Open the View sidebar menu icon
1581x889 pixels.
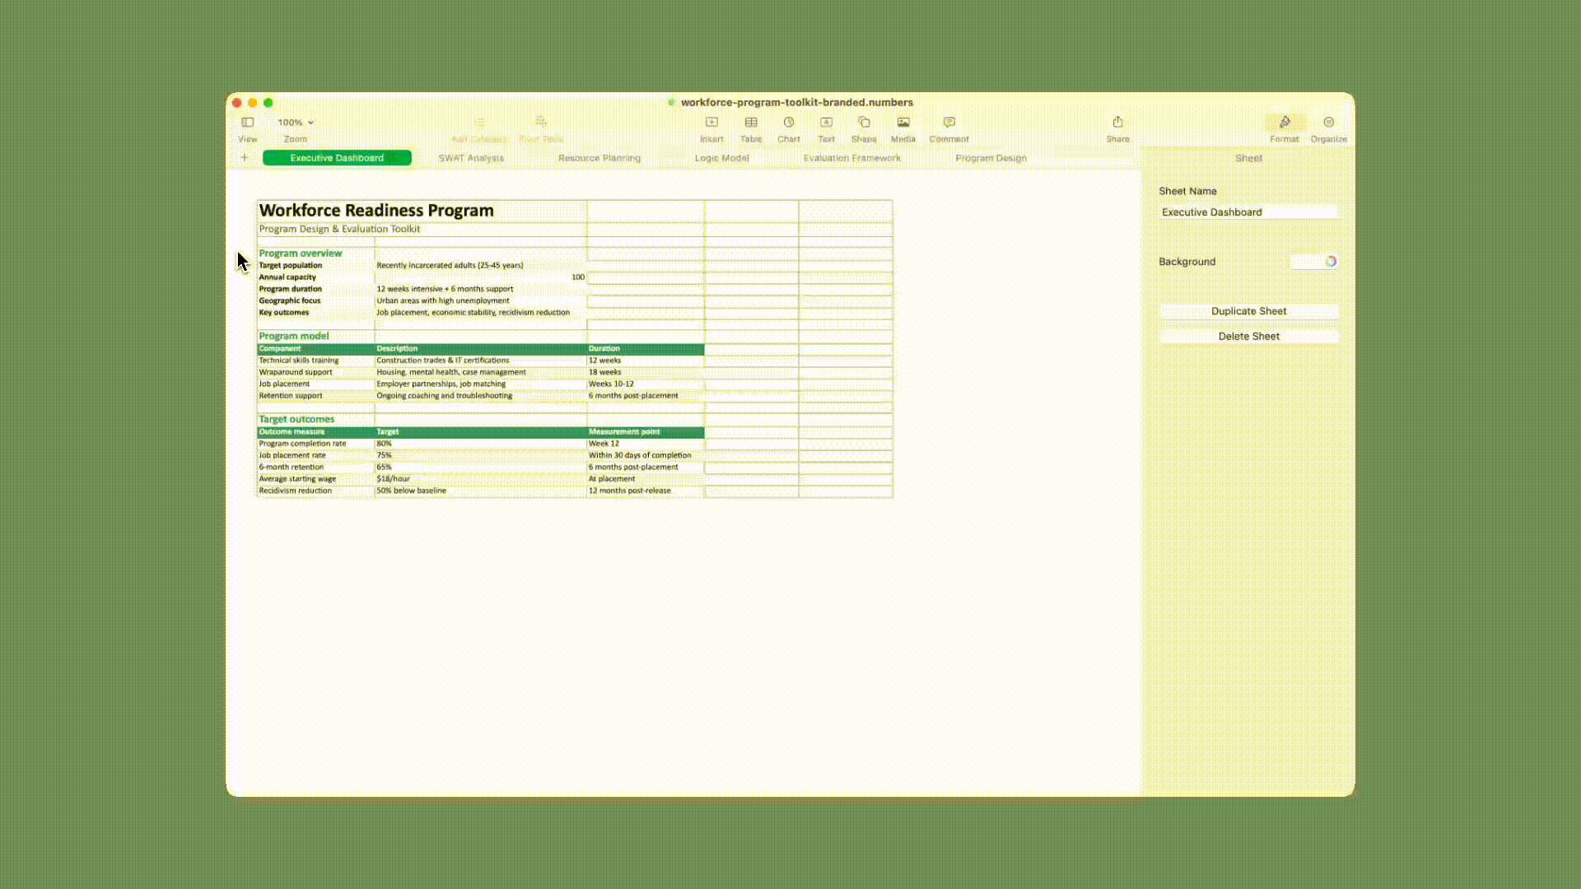tap(247, 122)
